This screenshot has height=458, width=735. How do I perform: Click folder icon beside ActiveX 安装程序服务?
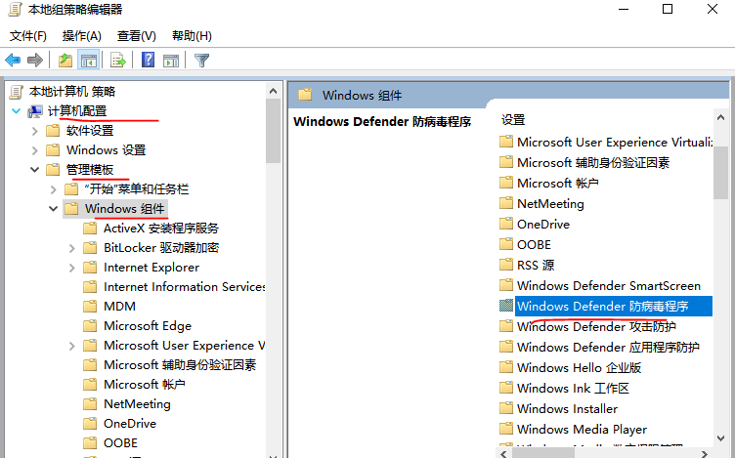point(90,229)
